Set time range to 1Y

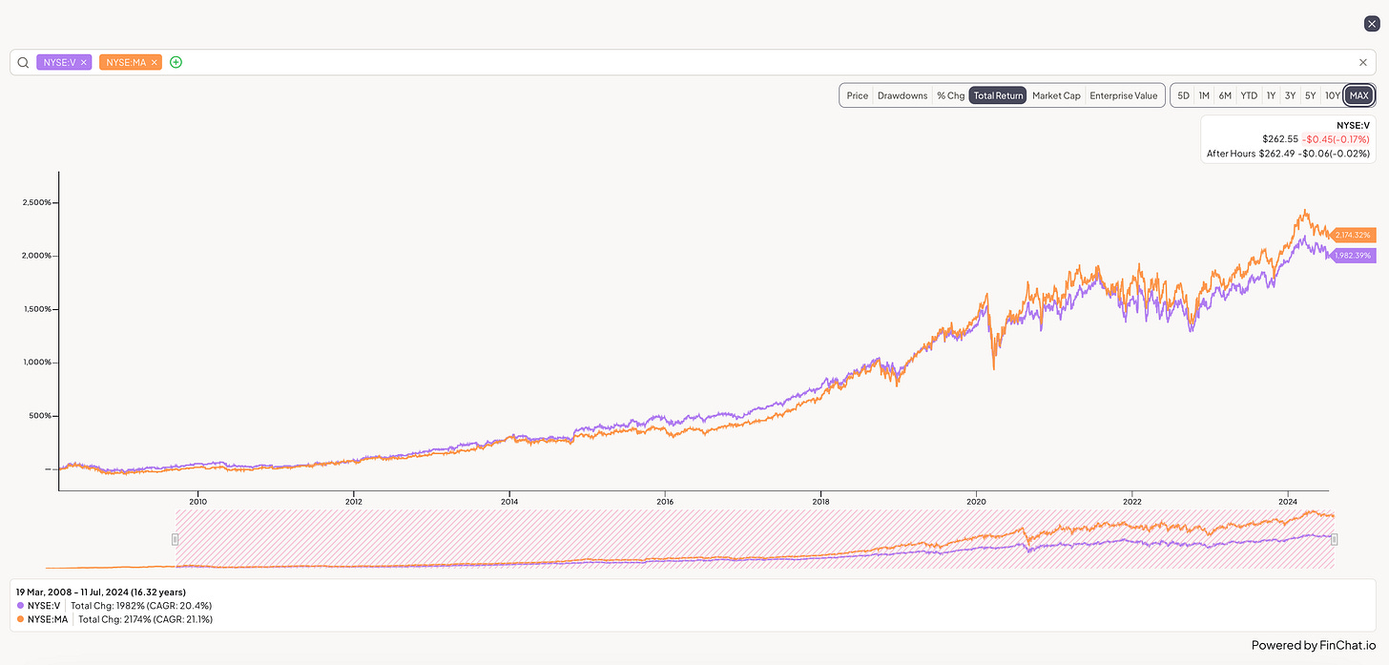tap(1271, 95)
